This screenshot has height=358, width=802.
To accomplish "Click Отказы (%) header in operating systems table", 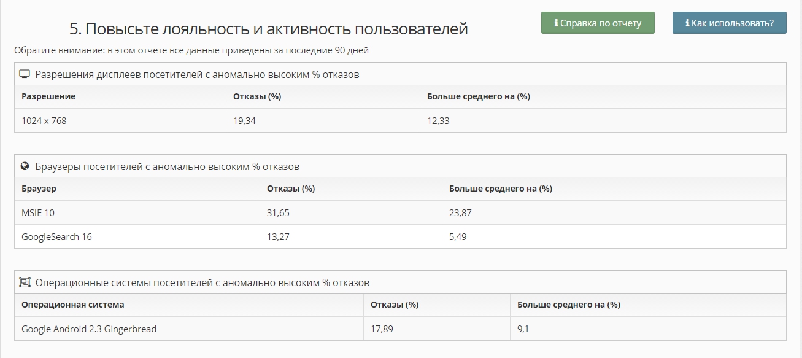I will [395, 305].
